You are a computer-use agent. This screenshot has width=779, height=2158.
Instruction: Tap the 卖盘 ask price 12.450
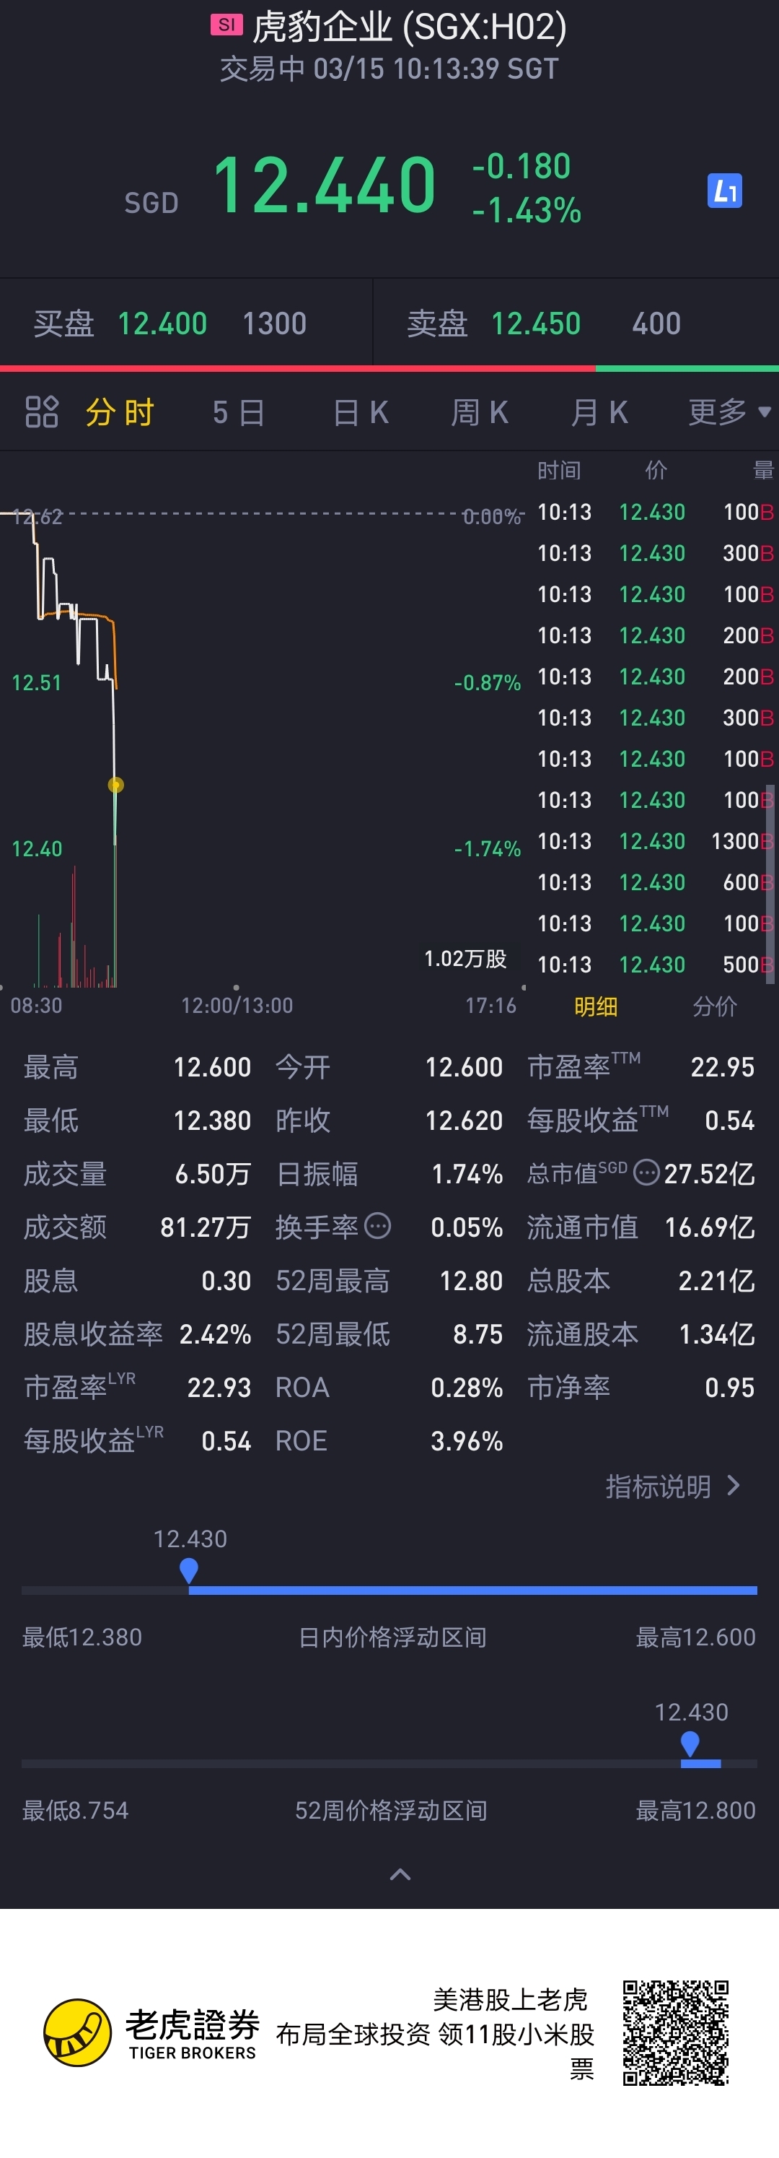535,323
